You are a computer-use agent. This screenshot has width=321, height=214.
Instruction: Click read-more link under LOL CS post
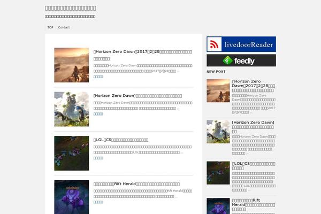(x=98, y=158)
